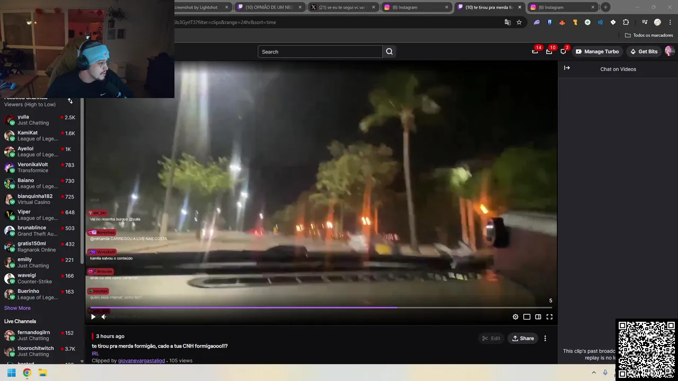Open the purple ghost extension icon
This screenshot has height=381, width=678.
[x=537, y=22]
